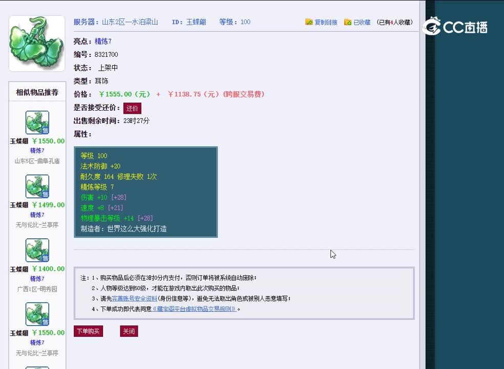Viewport: 504px width, 369px height.
Task: Click the remaining time 23时27分
Action: point(136,121)
